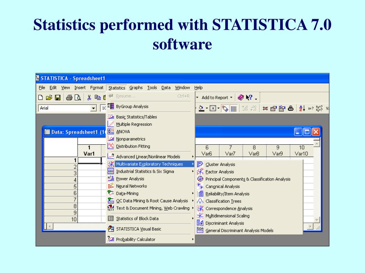
Task: Click the fill color bucket icon
Action: 201,108
